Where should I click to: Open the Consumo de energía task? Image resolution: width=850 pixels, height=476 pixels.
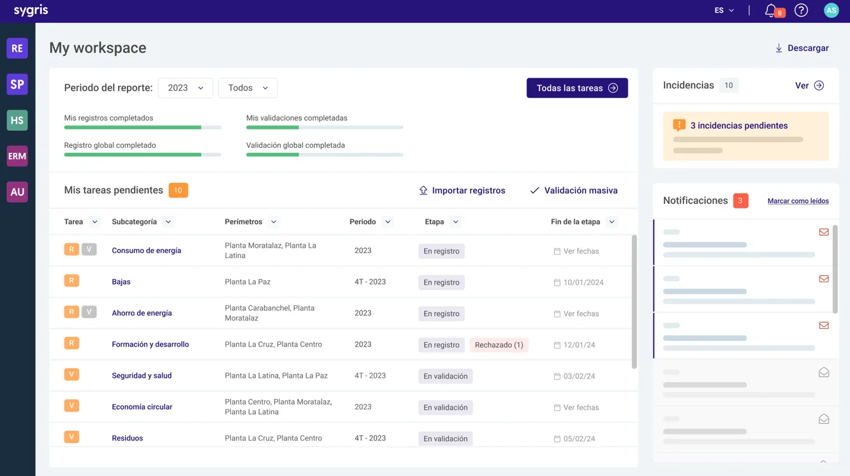point(147,250)
